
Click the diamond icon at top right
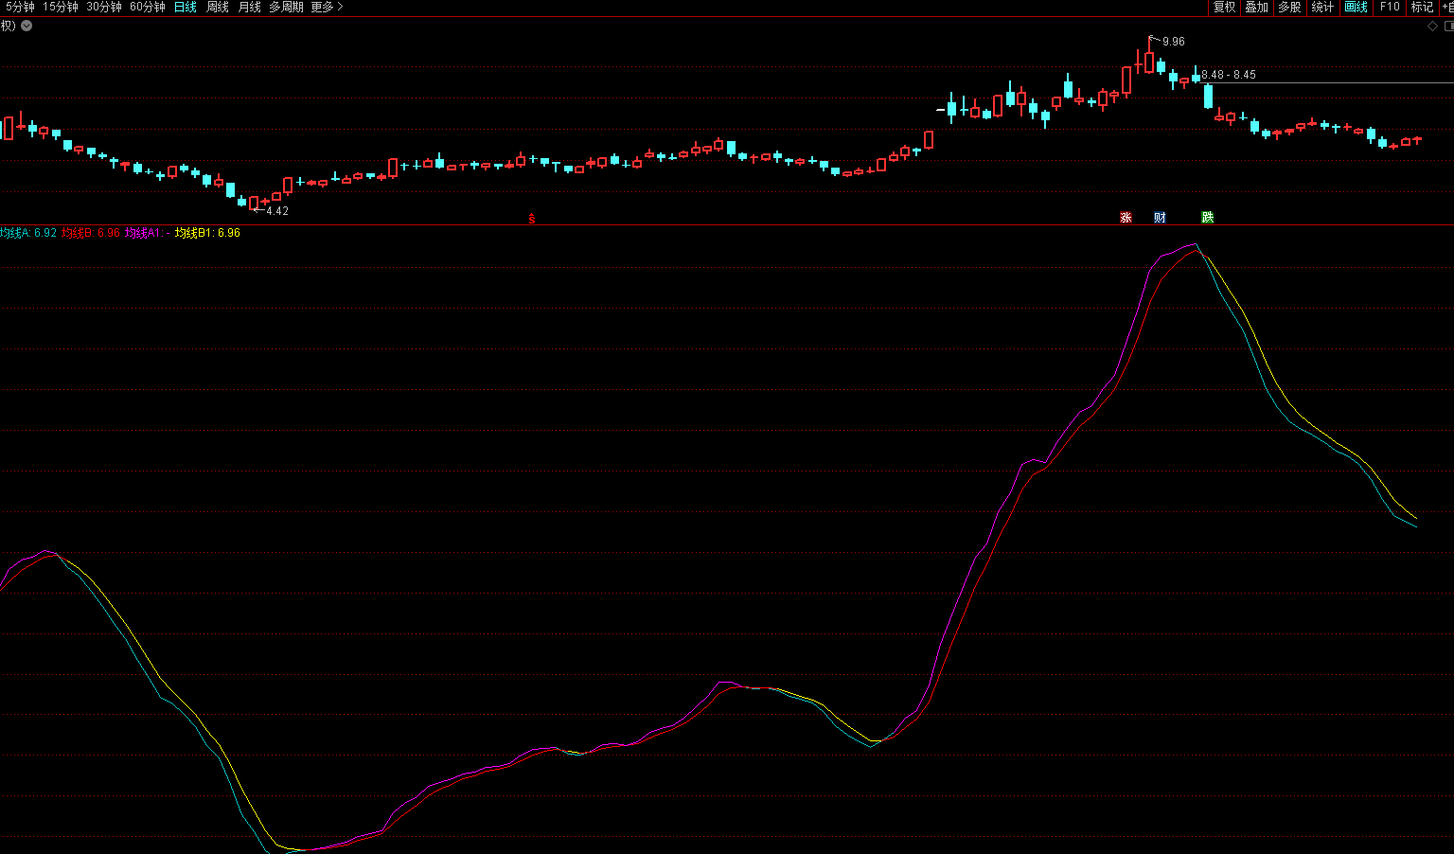tap(1432, 27)
